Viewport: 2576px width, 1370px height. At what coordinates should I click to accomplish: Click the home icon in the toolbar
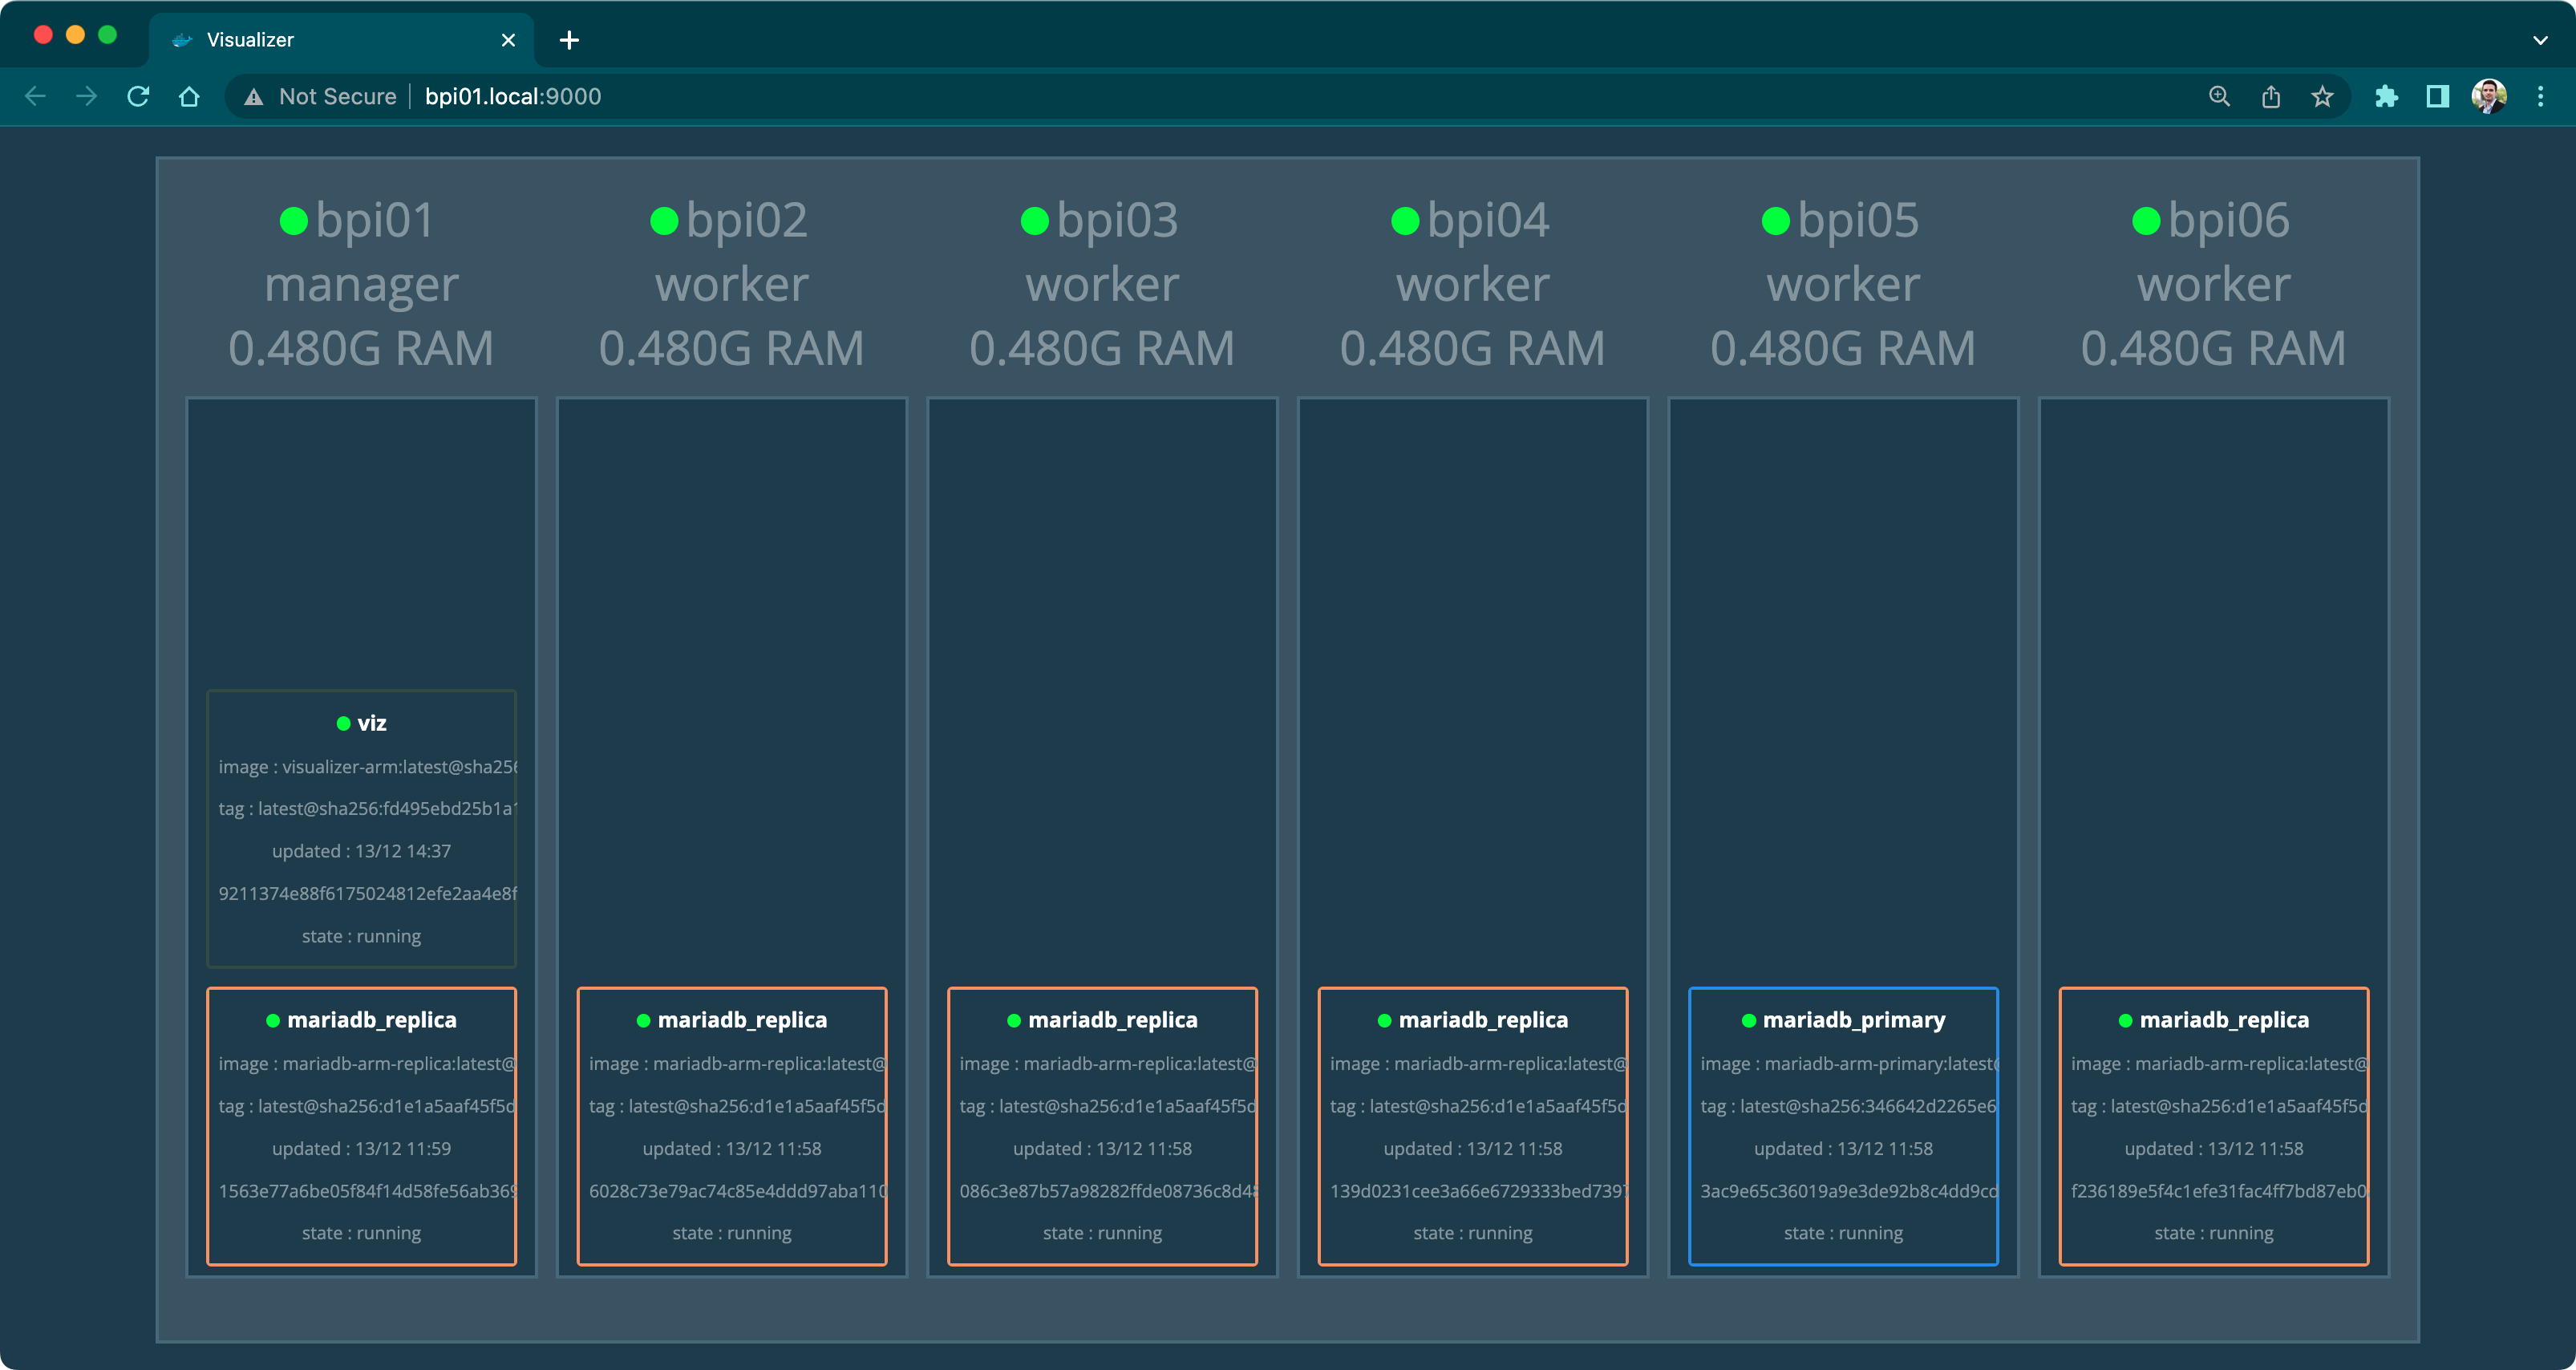189,96
